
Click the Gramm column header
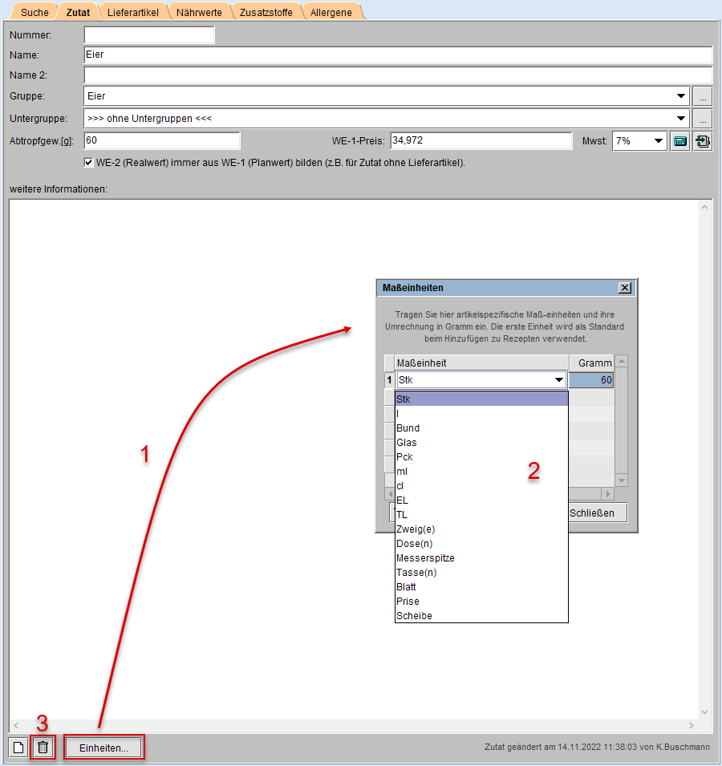pyautogui.click(x=591, y=363)
